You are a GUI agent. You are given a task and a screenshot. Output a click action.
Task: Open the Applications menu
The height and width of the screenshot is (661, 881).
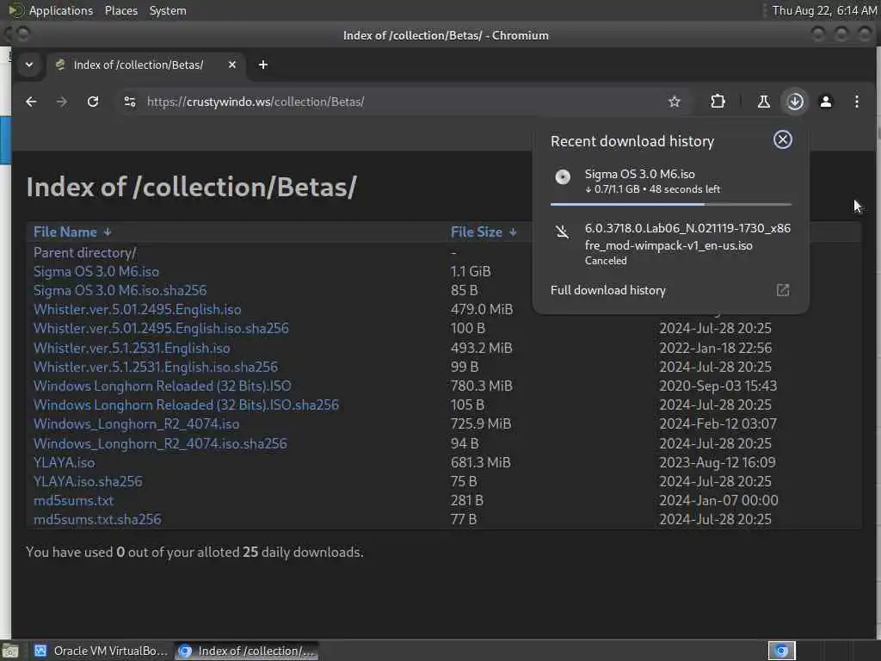tap(61, 10)
